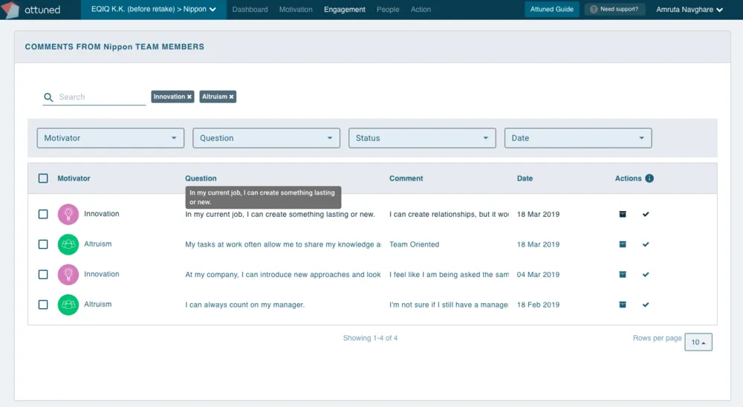Click the archive icon in the first Innovation row
The image size is (743, 407).
point(623,214)
